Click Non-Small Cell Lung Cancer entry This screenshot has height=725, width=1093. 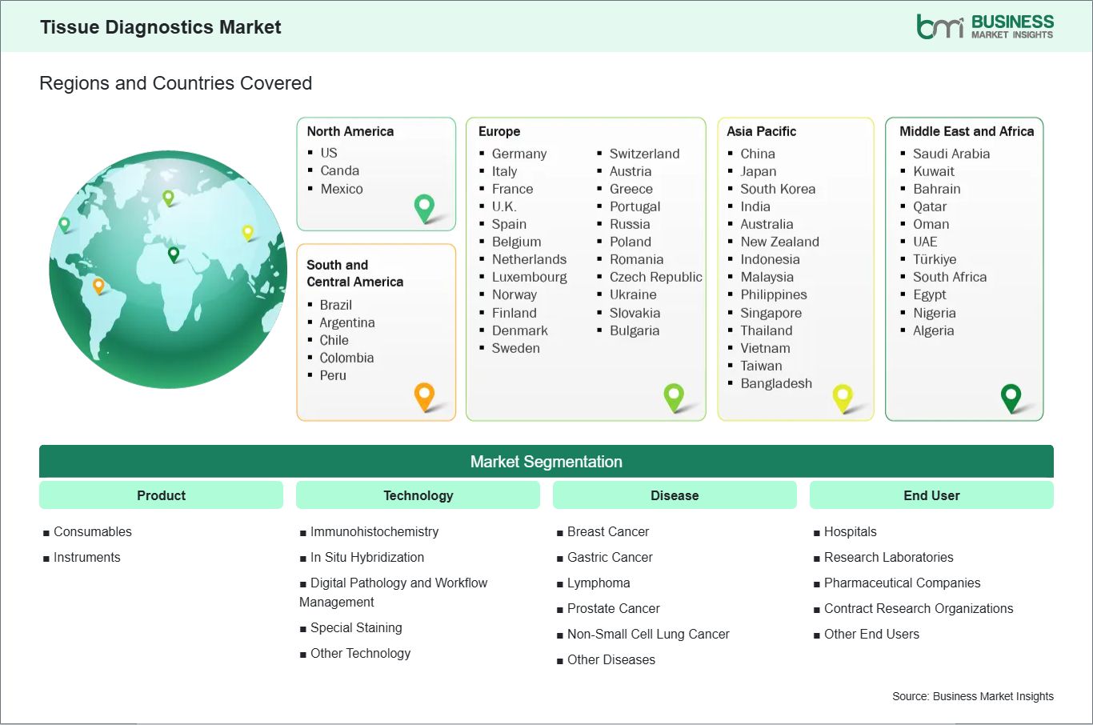coord(648,634)
